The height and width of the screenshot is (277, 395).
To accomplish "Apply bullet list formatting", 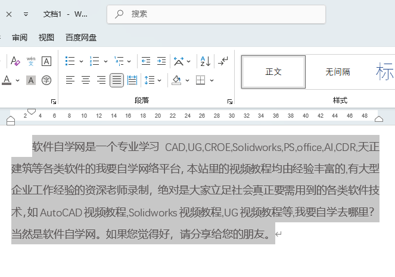I will [70, 61].
